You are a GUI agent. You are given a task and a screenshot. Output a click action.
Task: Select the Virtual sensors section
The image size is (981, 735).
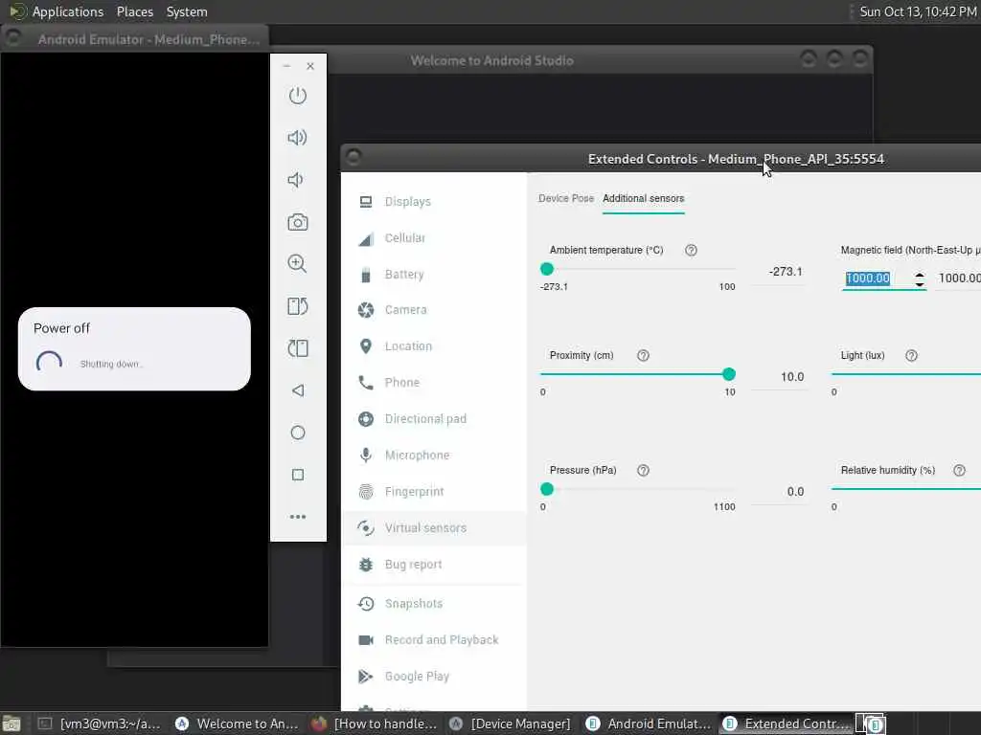433,528
